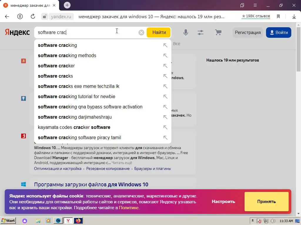The height and width of the screenshot is (225, 301).
Task: Insert 'software cracker' via arrow icon
Action: click(165, 66)
